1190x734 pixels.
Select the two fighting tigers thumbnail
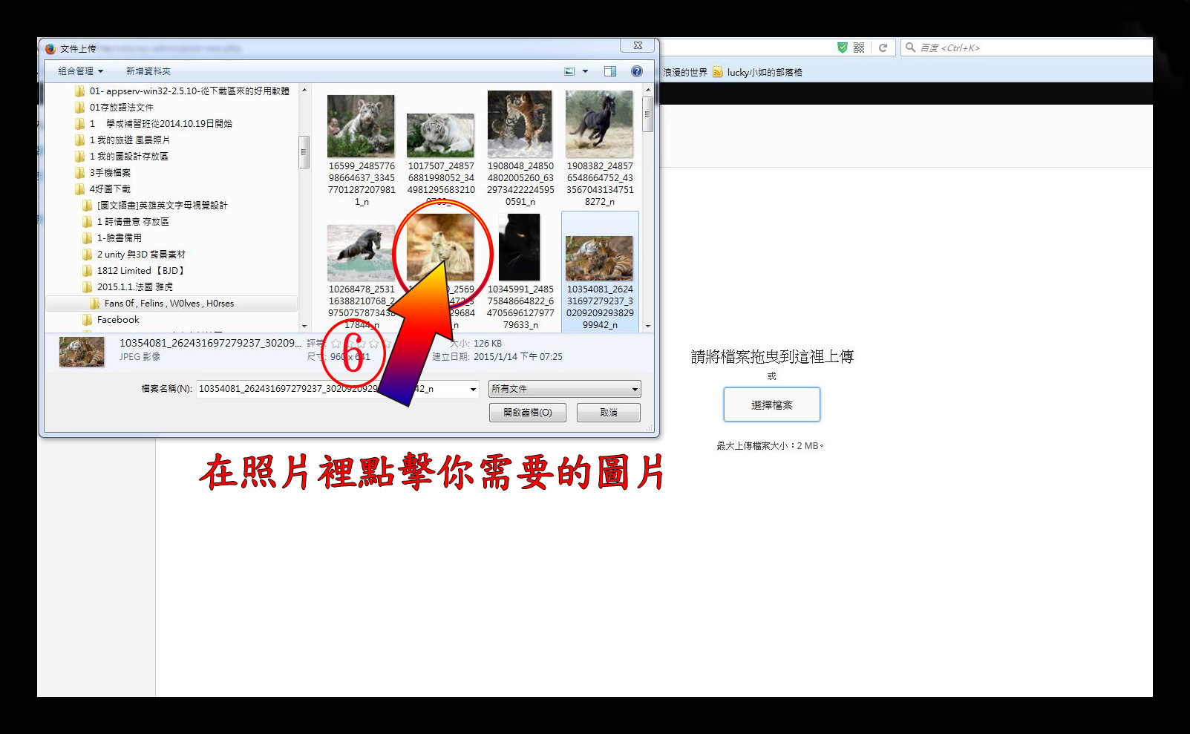520,124
